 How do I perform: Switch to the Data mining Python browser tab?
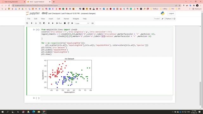click(x=13, y=2)
